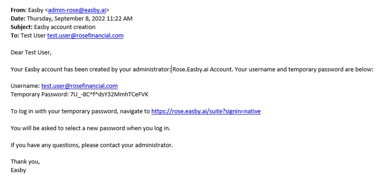This screenshot has height=180, width=384.
Task: Click the sentence about selecting new password
Action: click(90, 128)
